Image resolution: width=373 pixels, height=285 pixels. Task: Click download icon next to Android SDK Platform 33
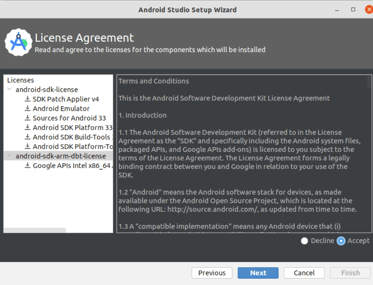28,128
